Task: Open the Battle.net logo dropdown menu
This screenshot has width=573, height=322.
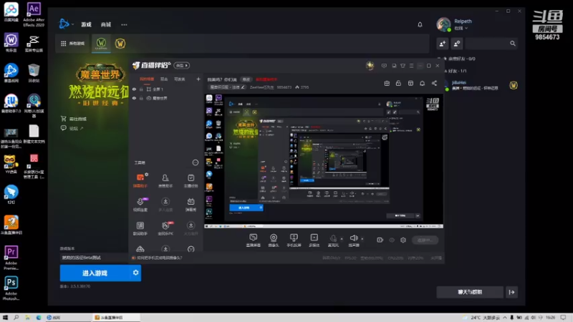Action: [x=66, y=24]
